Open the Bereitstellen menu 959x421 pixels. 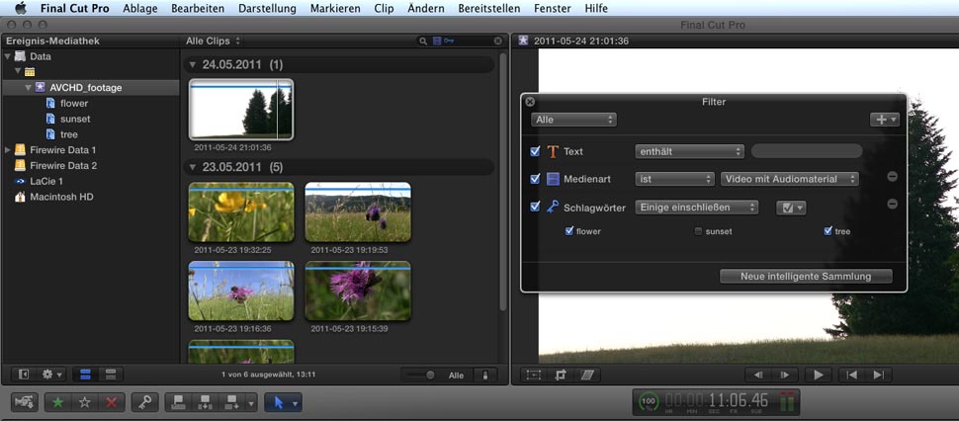tap(488, 8)
